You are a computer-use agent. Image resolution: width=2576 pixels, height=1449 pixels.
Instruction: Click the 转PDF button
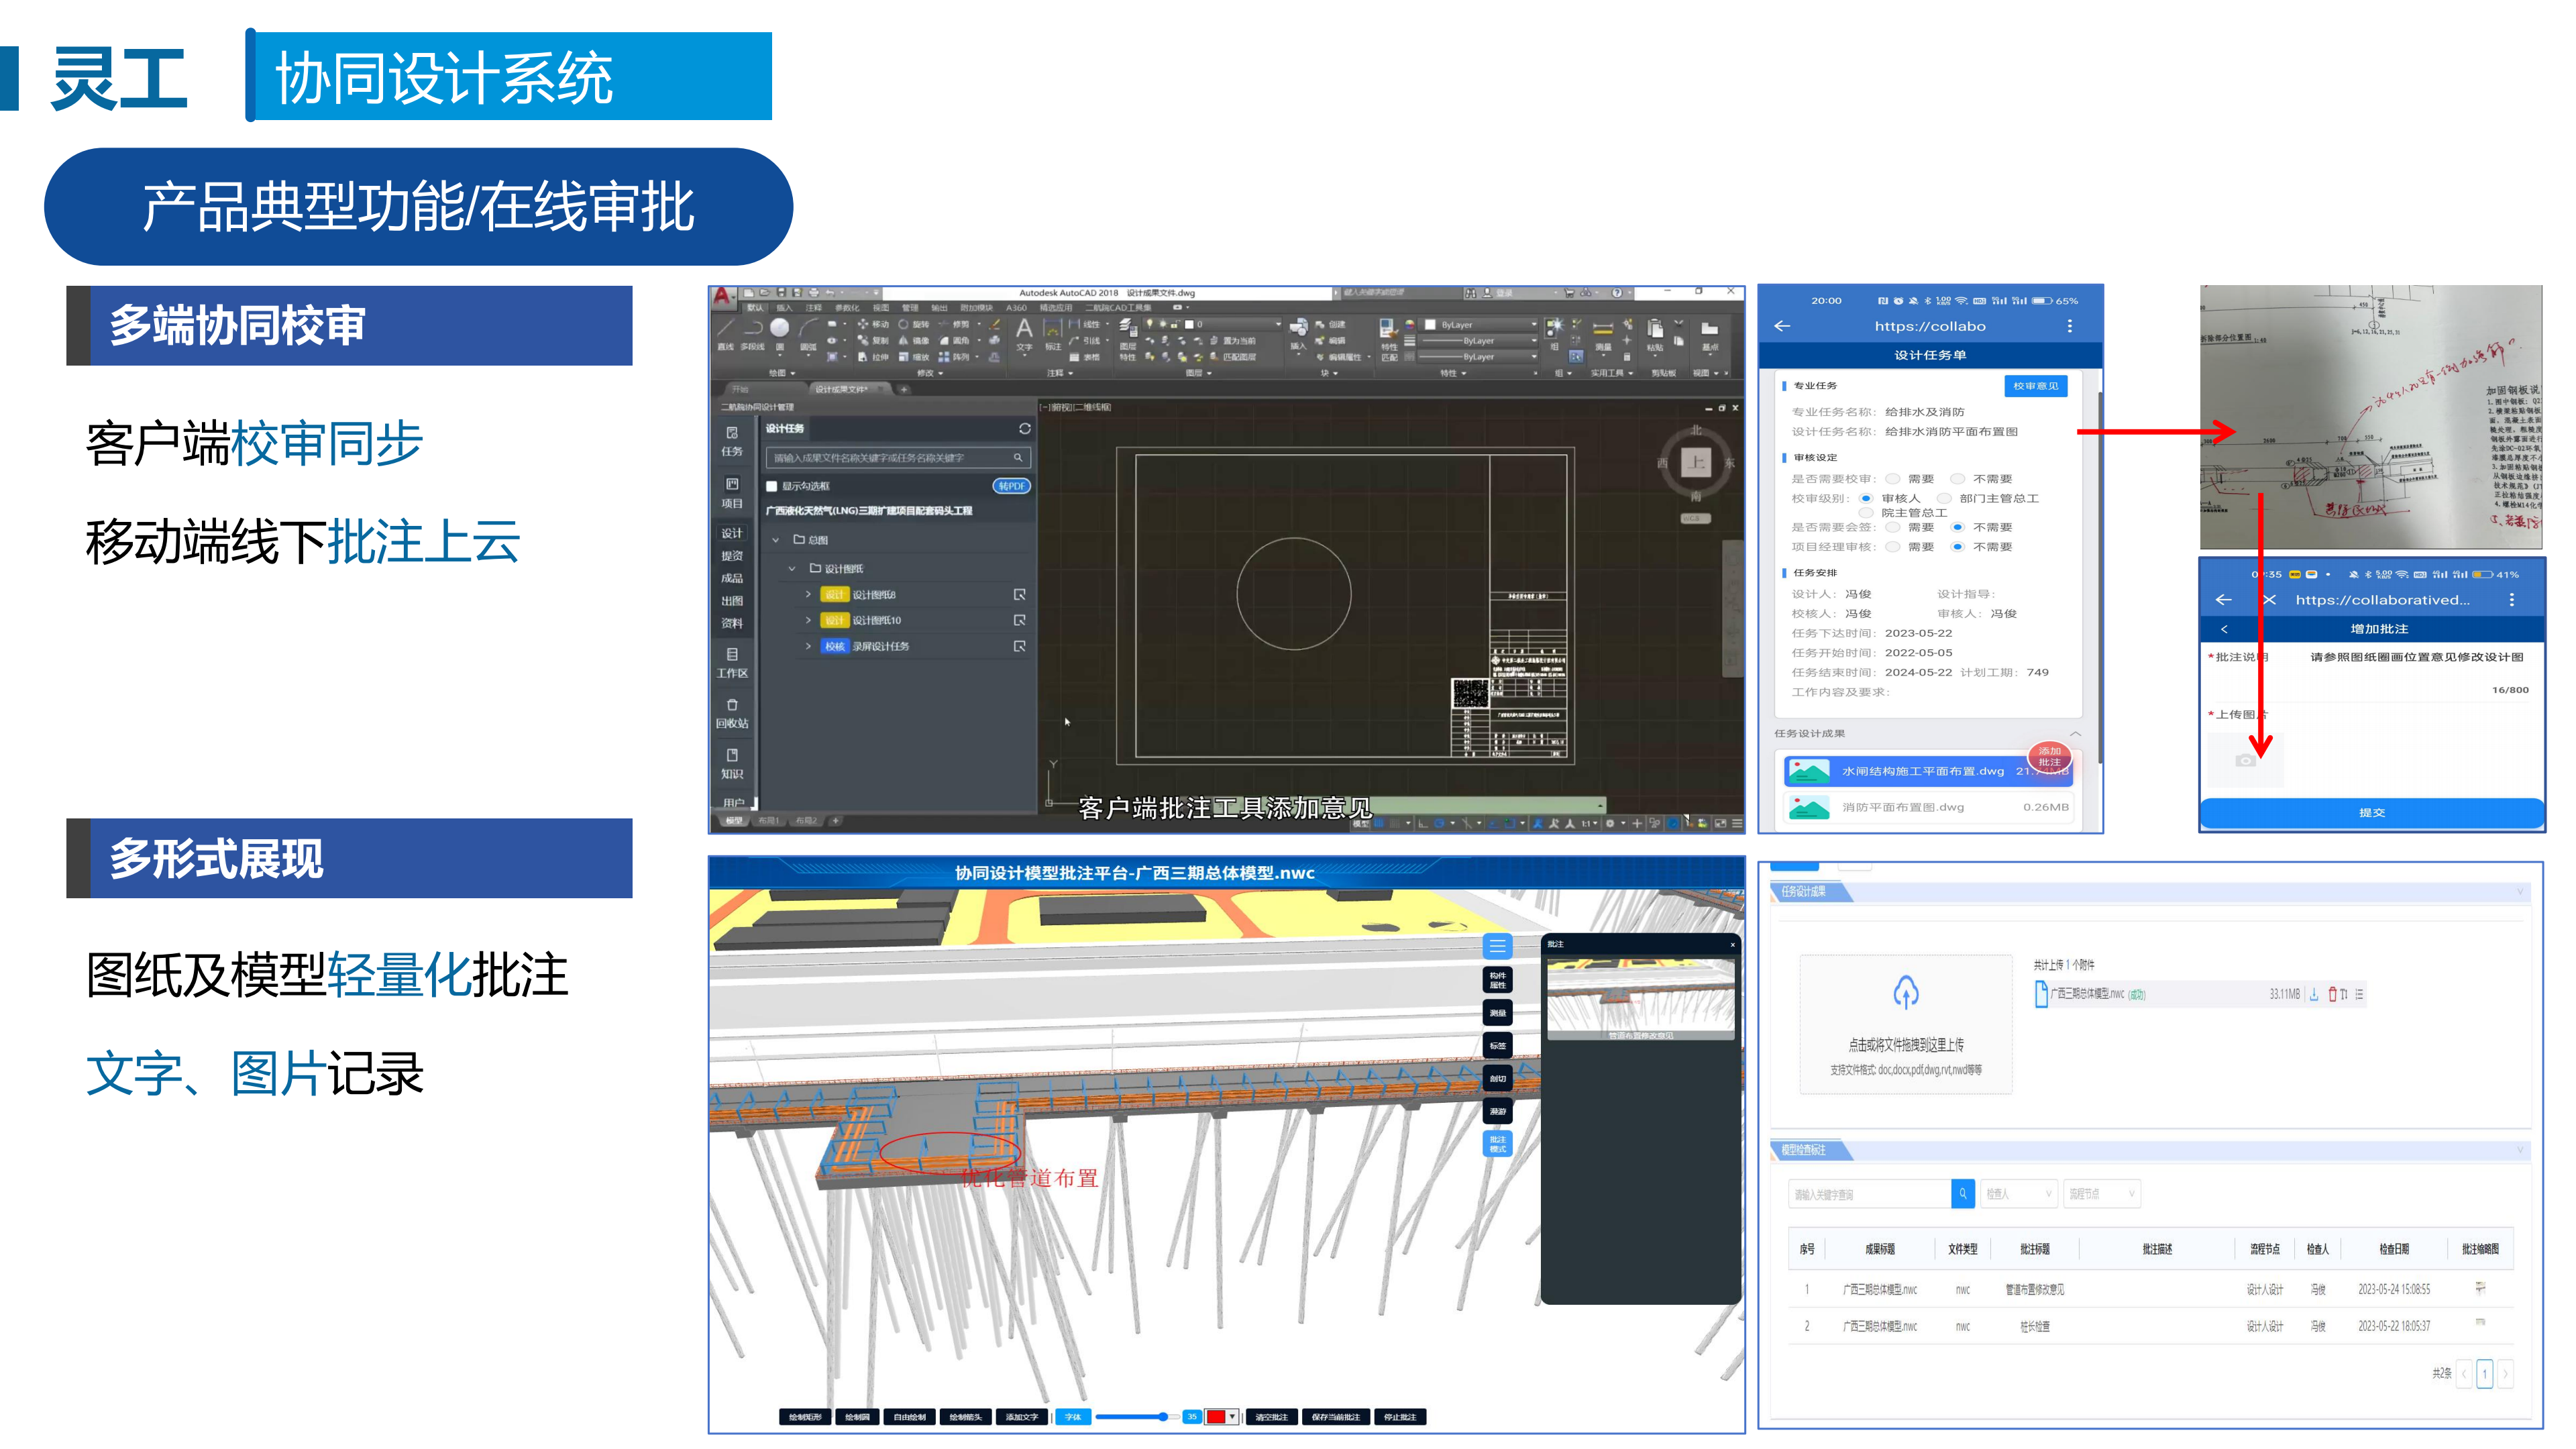click(x=1011, y=486)
